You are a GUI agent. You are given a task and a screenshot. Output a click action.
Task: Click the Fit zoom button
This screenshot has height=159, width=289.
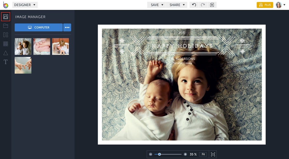pos(203,154)
